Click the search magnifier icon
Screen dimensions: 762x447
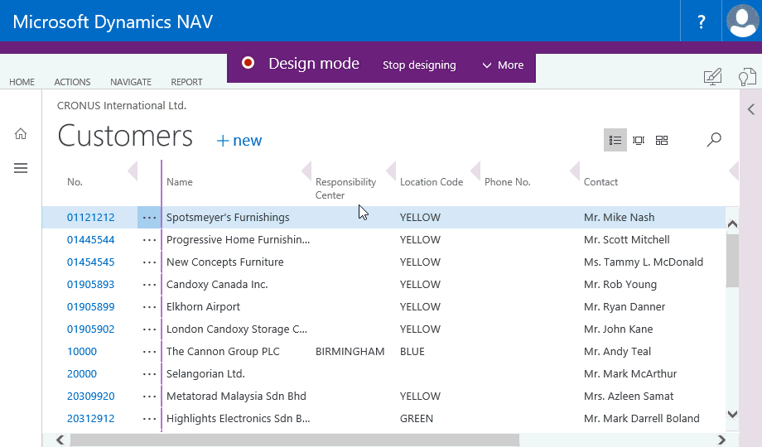713,140
